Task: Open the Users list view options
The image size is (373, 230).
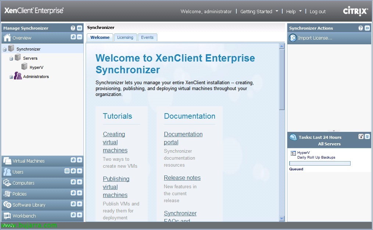Action: (x=67, y=171)
